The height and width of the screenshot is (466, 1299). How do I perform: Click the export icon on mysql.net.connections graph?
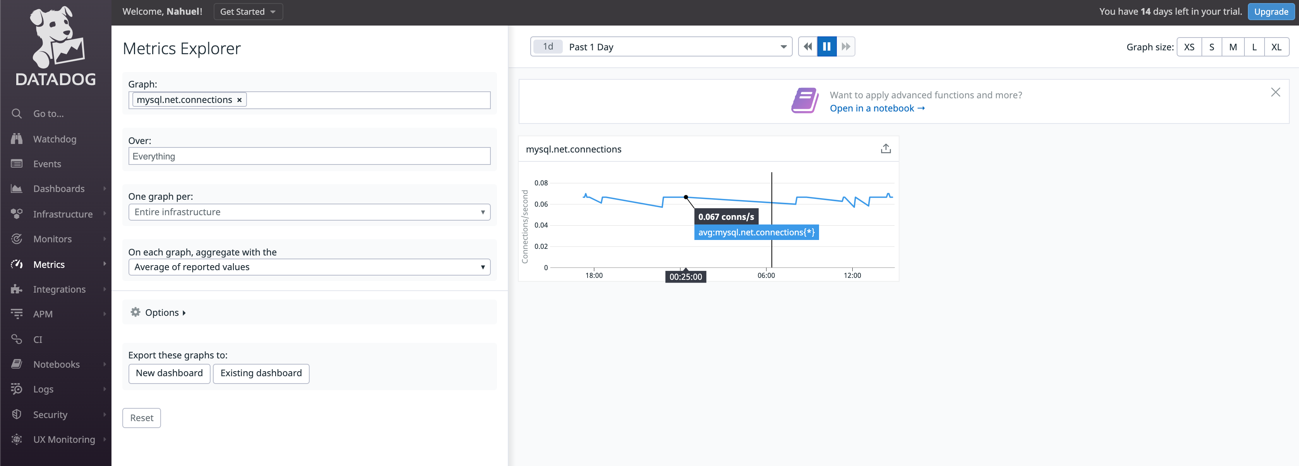pyautogui.click(x=886, y=149)
